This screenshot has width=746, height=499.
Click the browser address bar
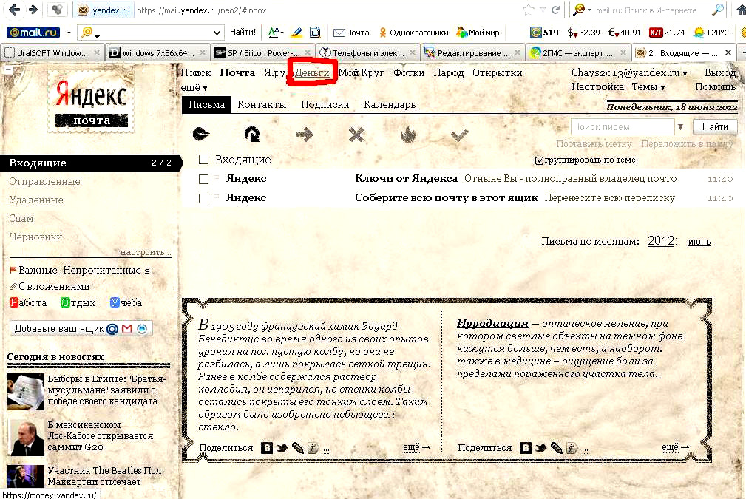click(x=328, y=10)
